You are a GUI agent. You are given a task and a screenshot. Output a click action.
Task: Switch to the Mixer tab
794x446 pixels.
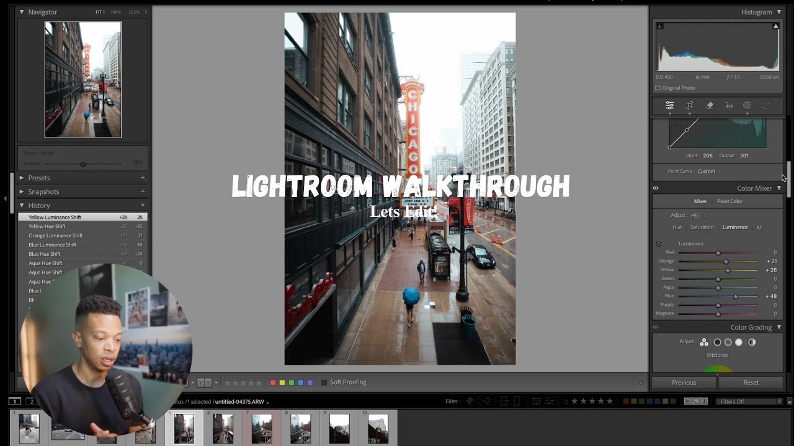pos(700,201)
